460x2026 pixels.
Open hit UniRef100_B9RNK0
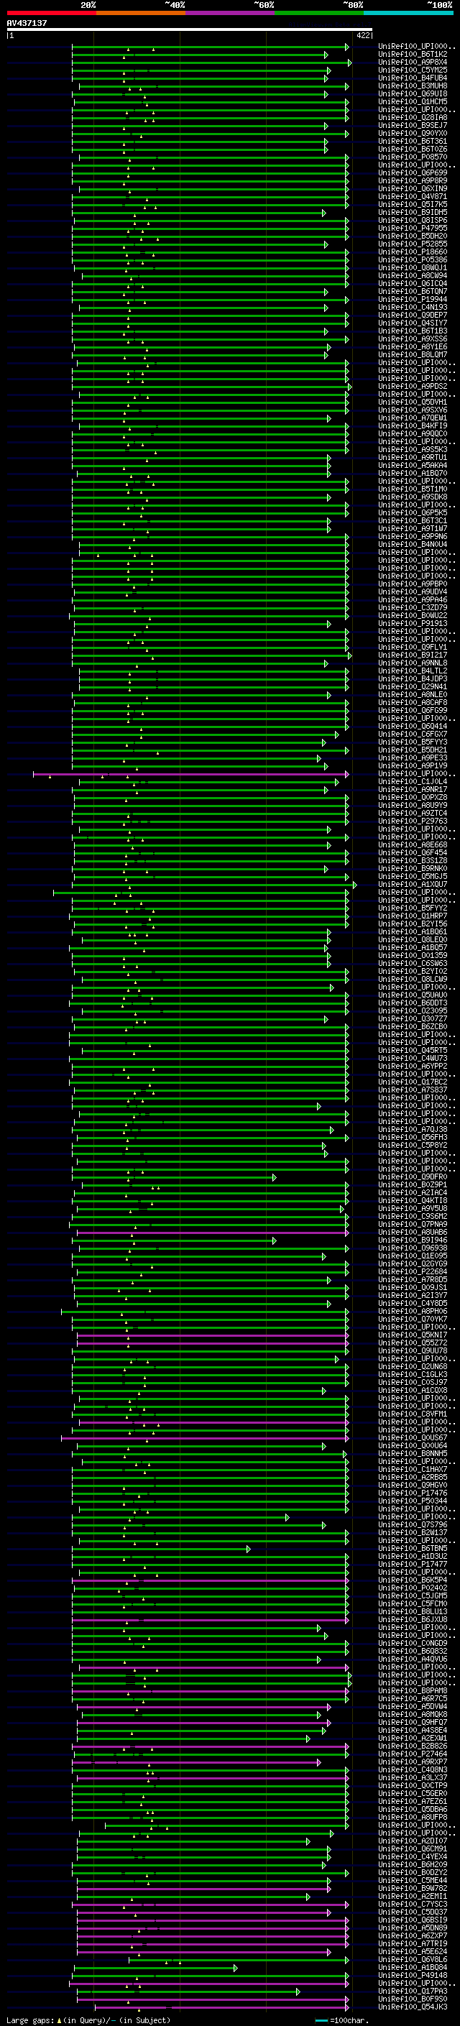pyautogui.click(x=413, y=868)
